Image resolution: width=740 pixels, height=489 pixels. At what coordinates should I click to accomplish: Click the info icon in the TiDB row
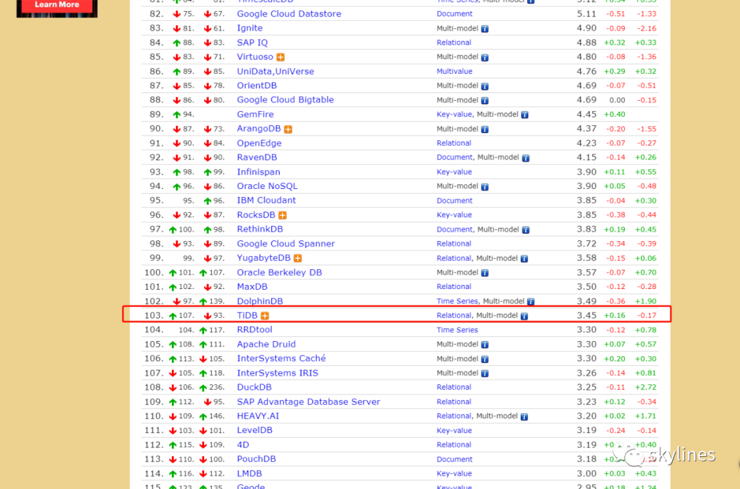pyautogui.click(x=524, y=316)
